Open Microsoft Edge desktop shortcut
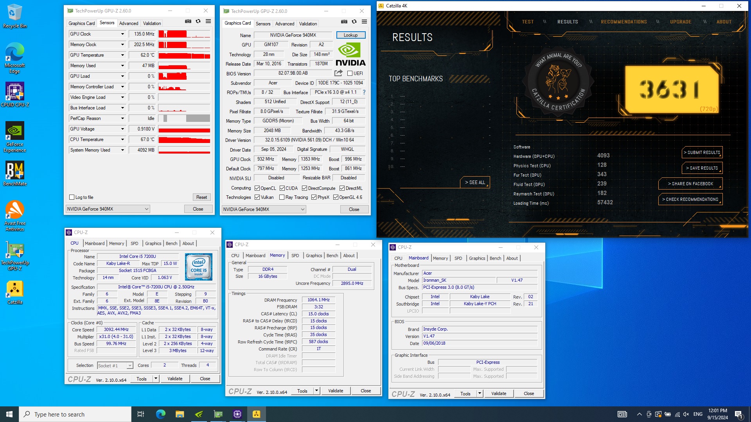751x422 pixels. pyautogui.click(x=14, y=58)
